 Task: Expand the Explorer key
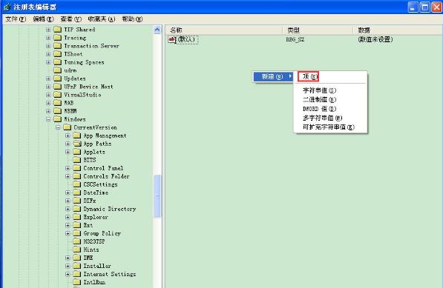68,217
